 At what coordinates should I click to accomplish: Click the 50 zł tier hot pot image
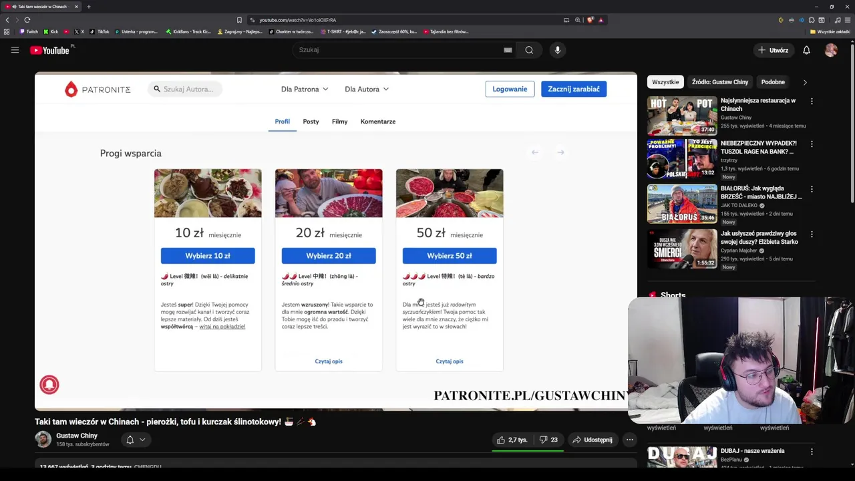[450, 193]
